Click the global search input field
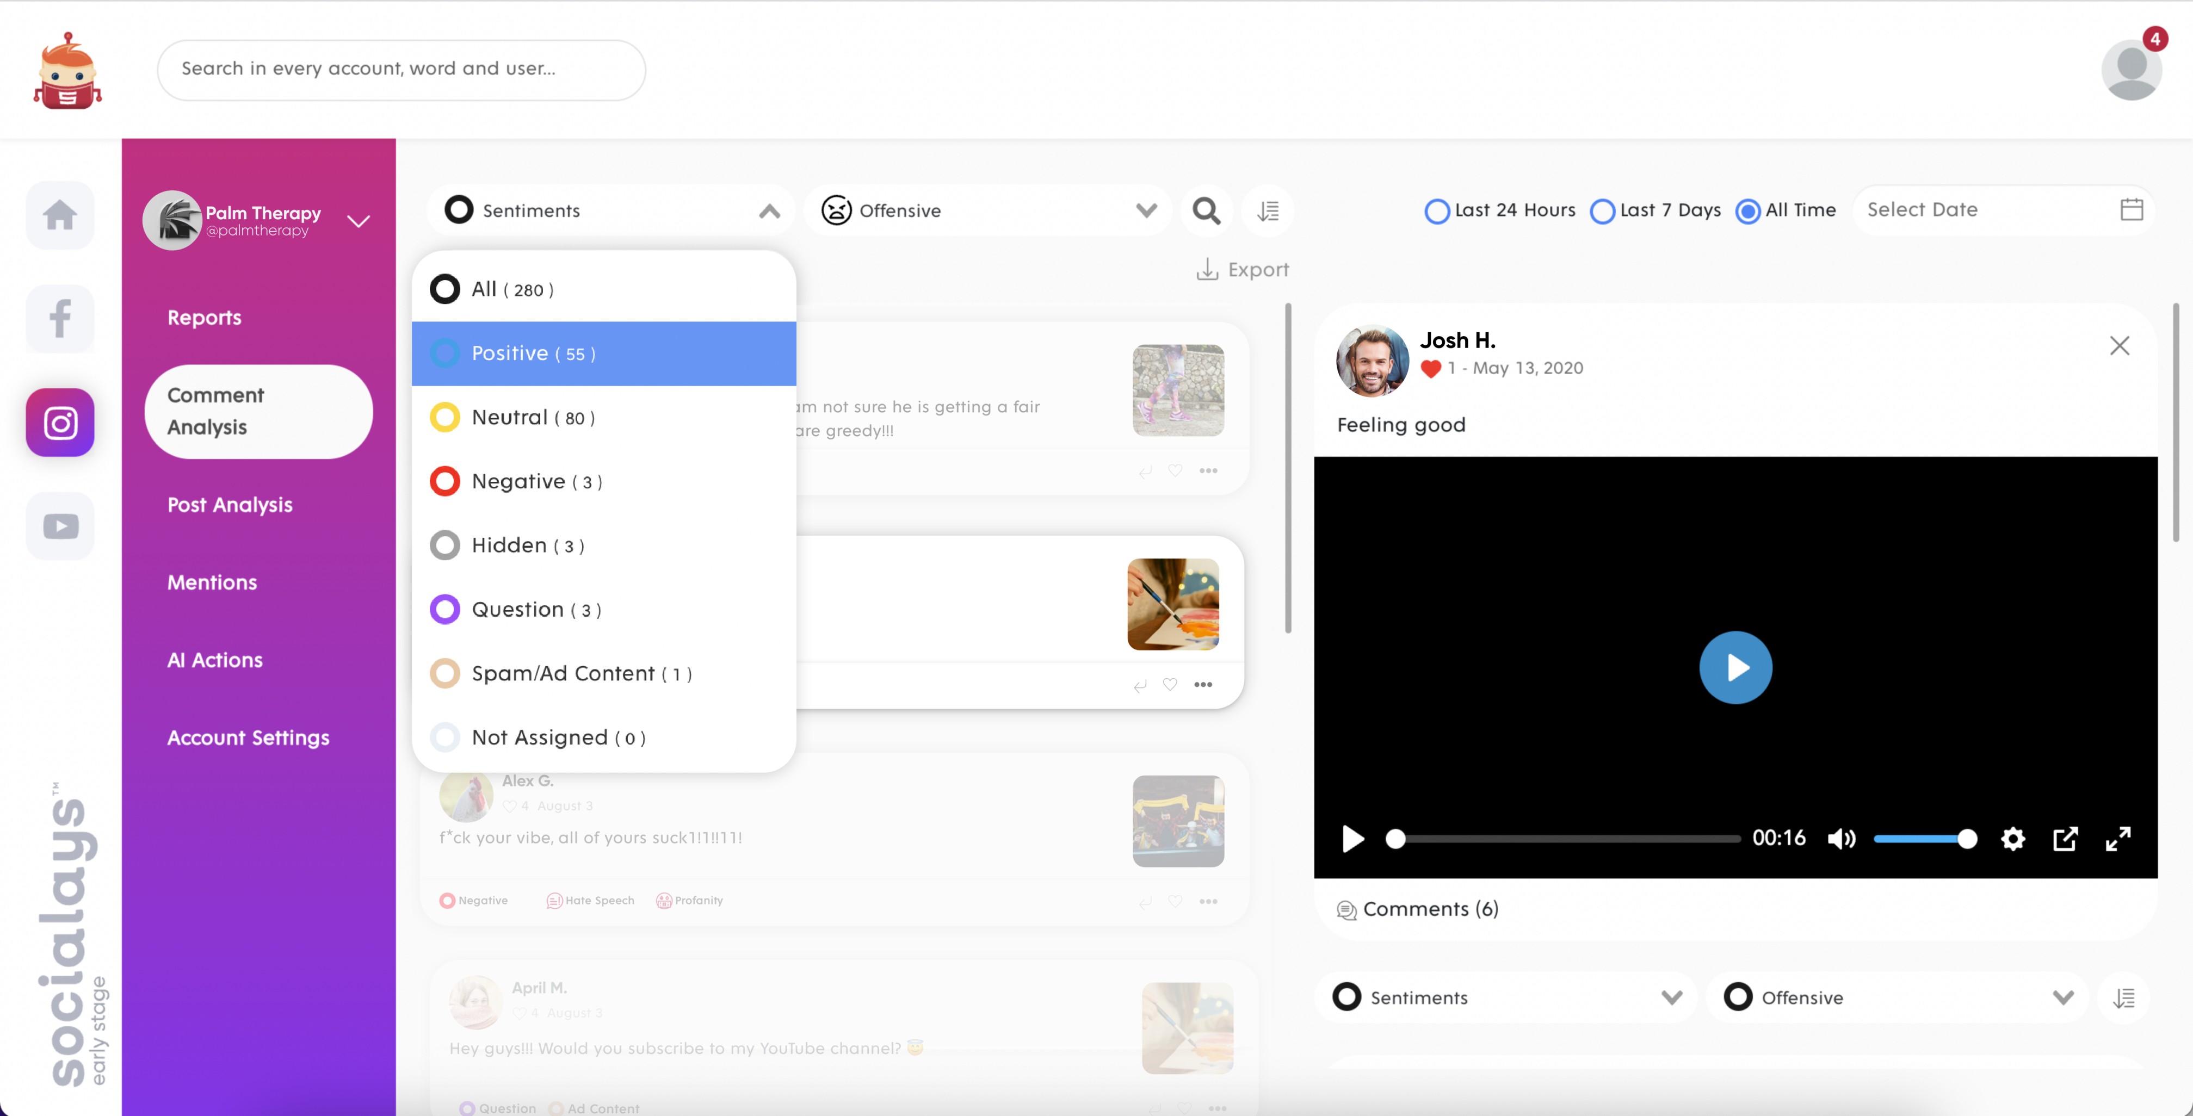 401,69
